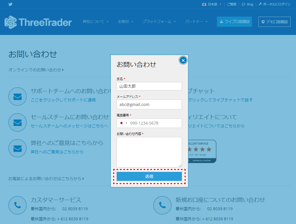
Task: Click the envelope icon for サポートチーム
Action: pyautogui.click(x=18, y=96)
